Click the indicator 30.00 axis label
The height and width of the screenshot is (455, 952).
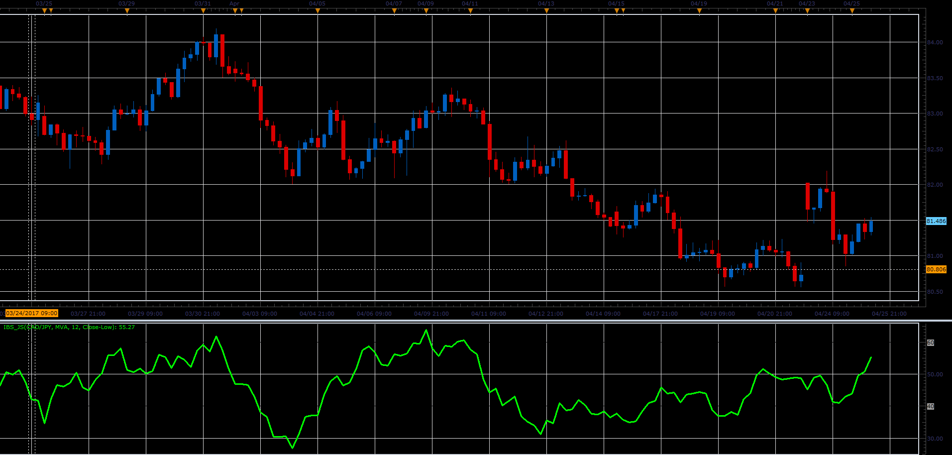(935, 439)
